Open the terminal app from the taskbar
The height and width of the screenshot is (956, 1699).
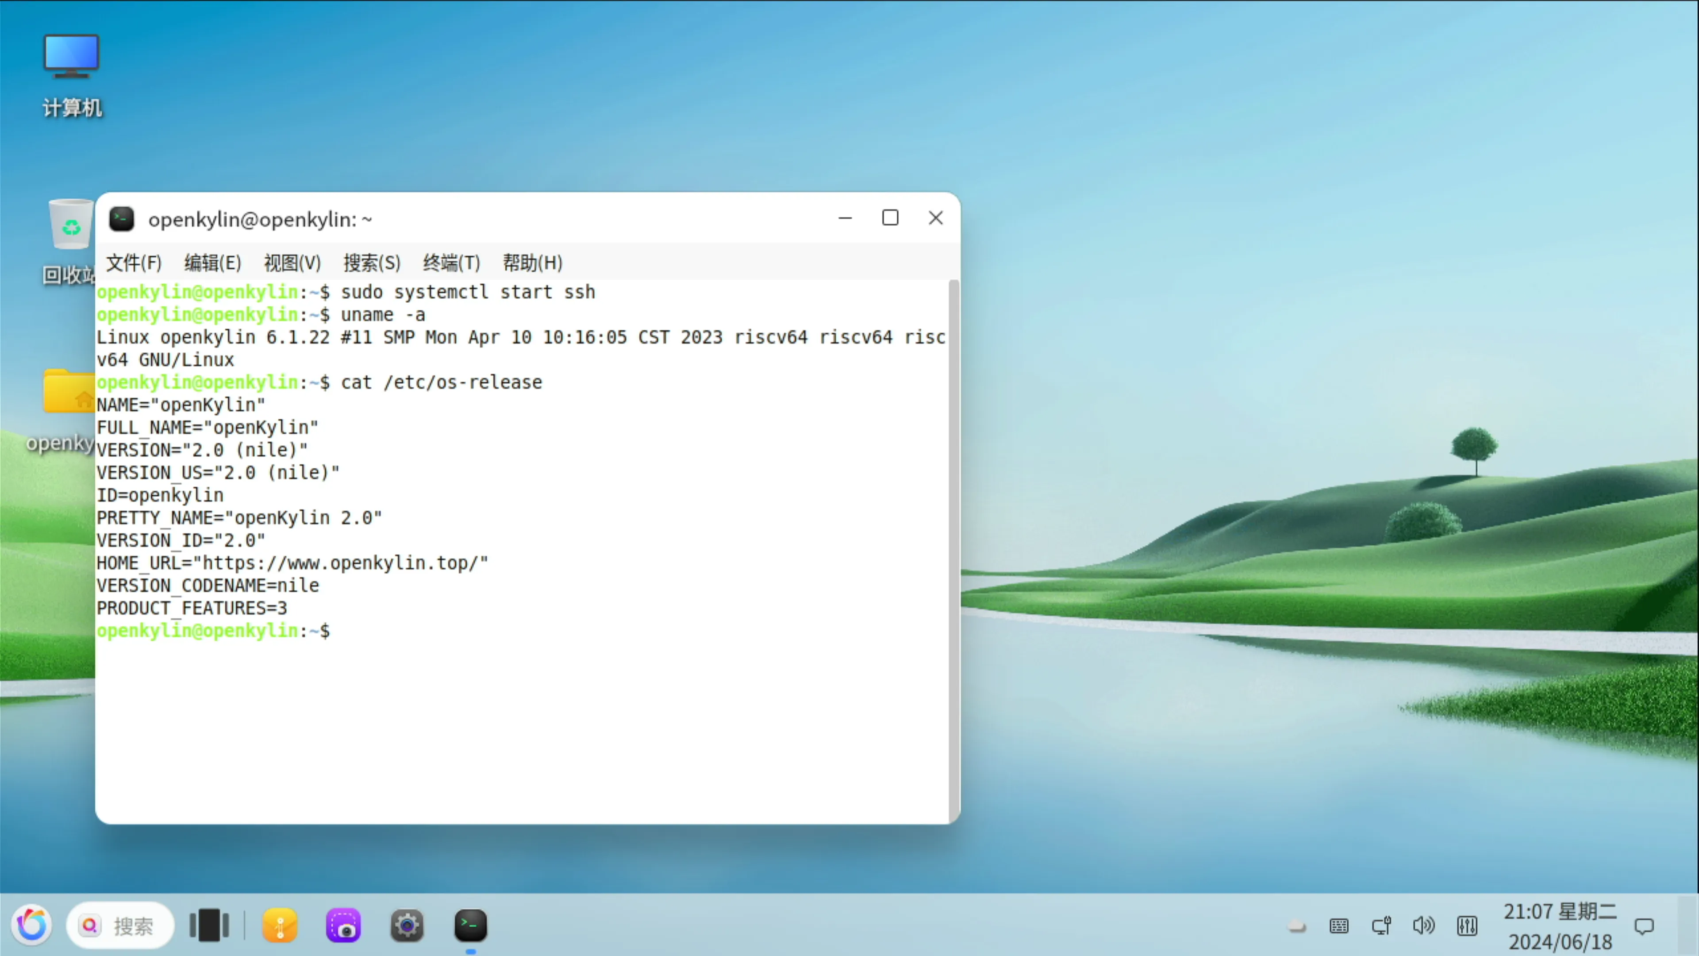(x=470, y=925)
